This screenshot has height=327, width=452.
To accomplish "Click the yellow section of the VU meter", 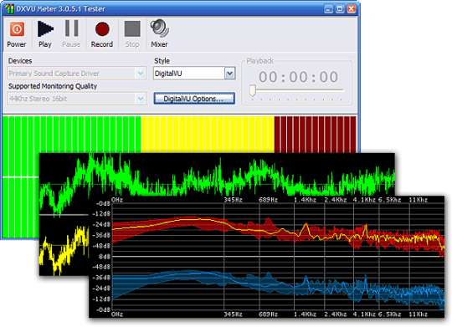I will click(208, 135).
